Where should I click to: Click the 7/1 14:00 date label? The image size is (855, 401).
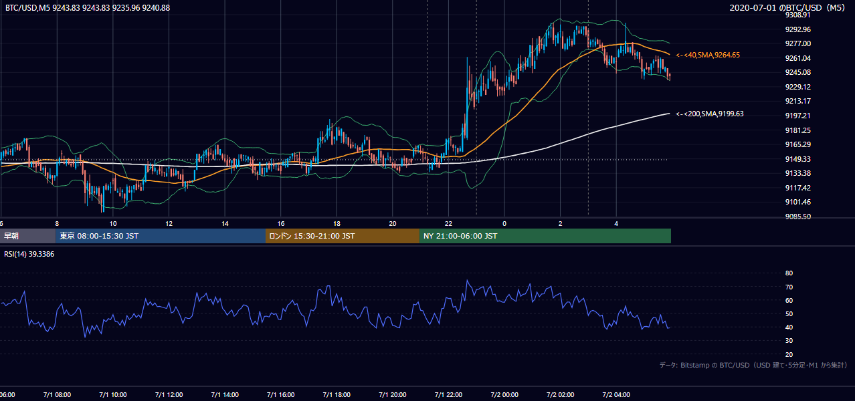point(225,395)
